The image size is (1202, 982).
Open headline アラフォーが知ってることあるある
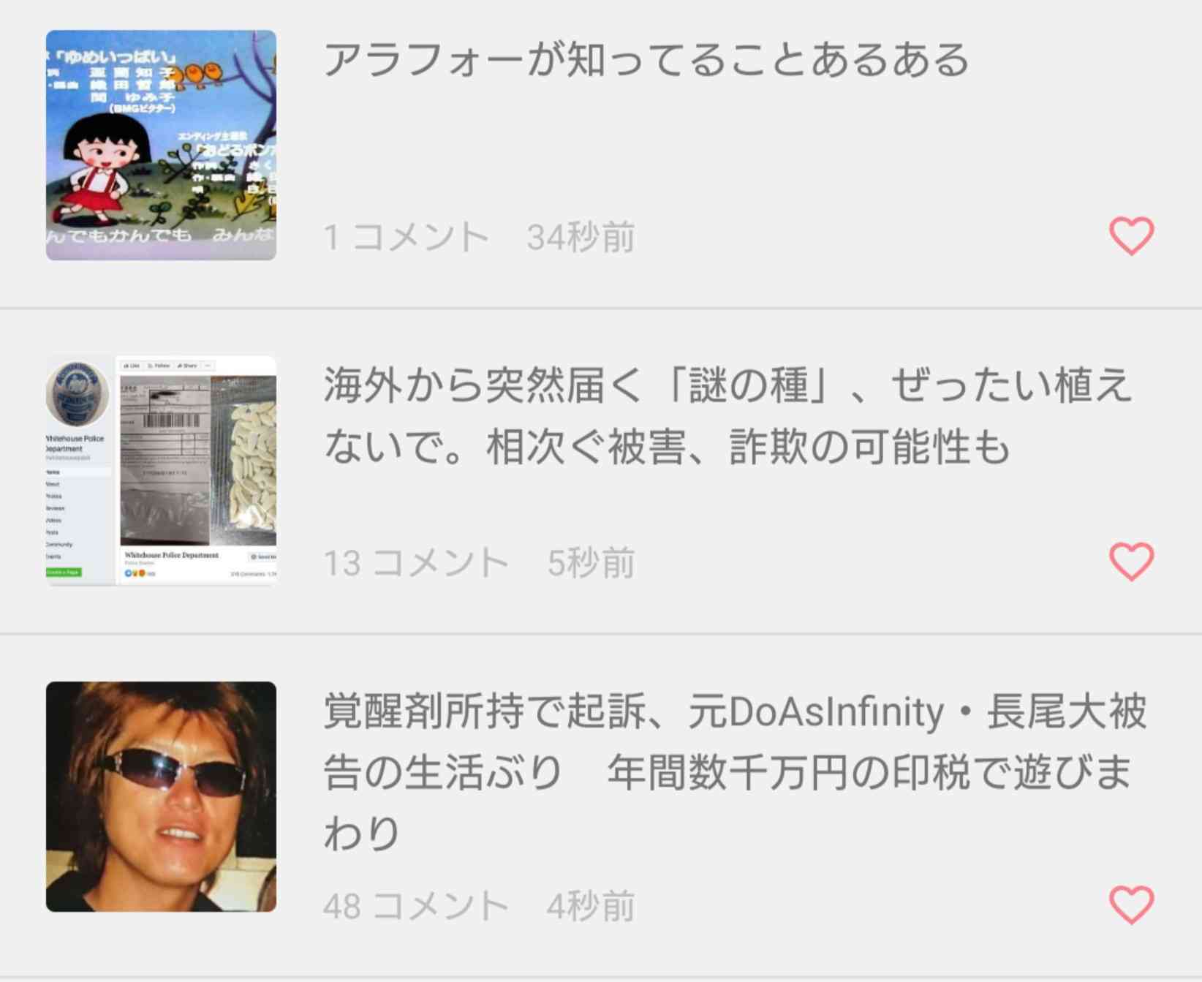(646, 60)
